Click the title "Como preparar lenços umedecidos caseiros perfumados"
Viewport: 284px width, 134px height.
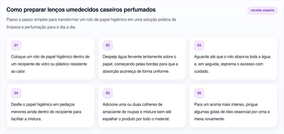tap(81, 10)
